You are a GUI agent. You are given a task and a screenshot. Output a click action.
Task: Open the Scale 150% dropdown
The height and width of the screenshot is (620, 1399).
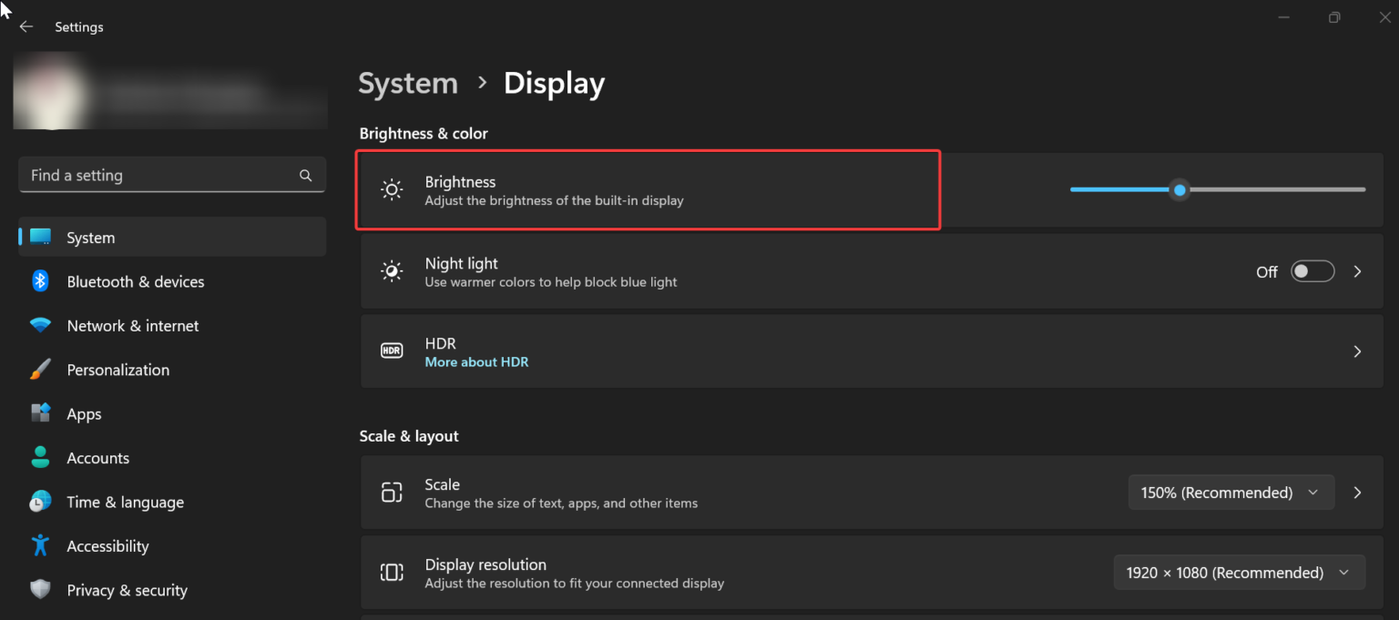pos(1231,492)
